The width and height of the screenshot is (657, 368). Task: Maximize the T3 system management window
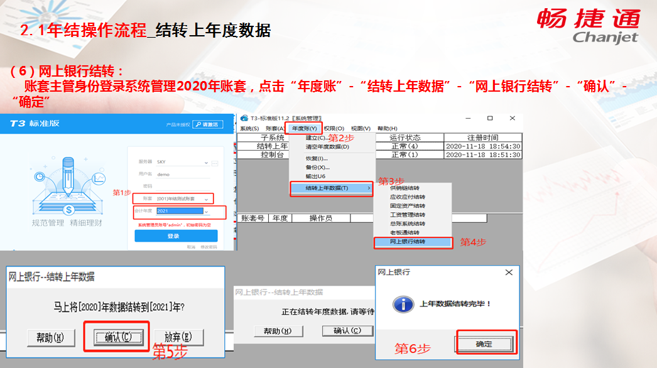[x=490, y=119]
